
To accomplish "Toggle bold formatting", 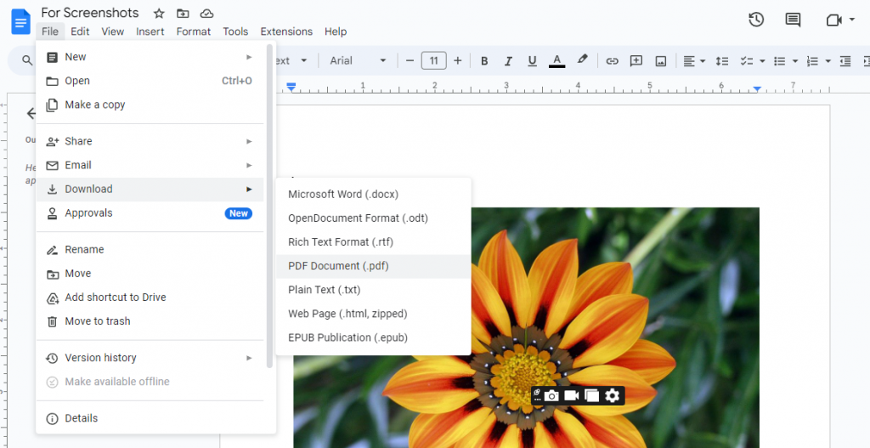I will pos(484,60).
